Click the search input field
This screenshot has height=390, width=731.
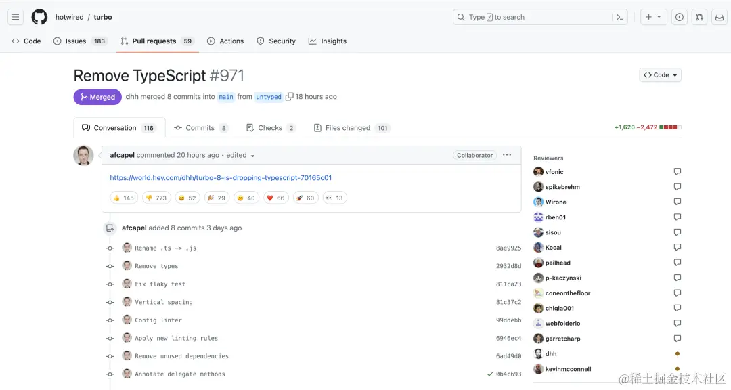(x=540, y=17)
